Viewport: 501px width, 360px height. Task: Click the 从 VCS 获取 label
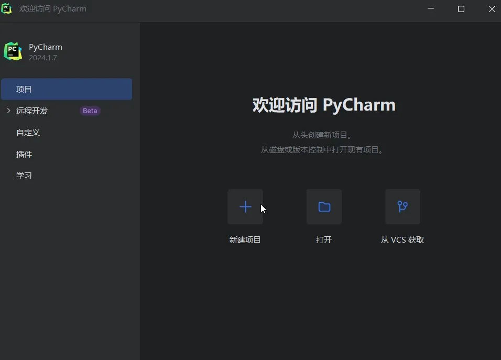coord(402,240)
